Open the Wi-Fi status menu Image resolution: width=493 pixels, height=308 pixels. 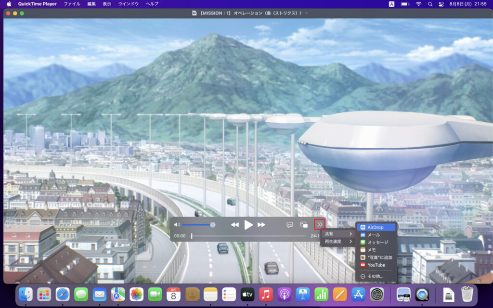418,4
